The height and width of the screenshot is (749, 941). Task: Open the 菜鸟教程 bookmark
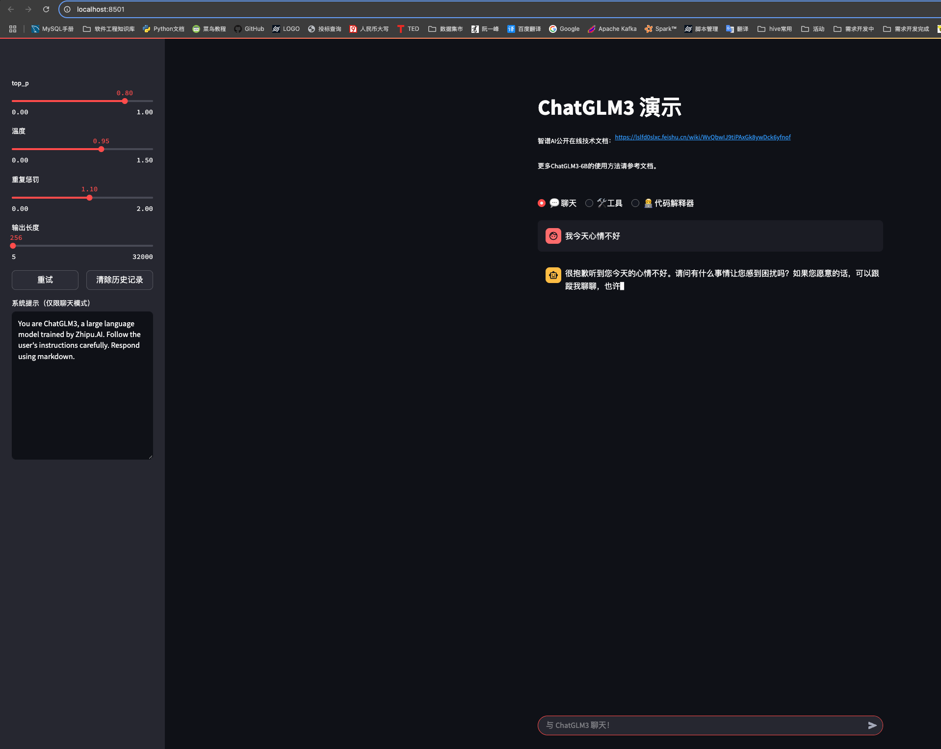tap(209, 29)
